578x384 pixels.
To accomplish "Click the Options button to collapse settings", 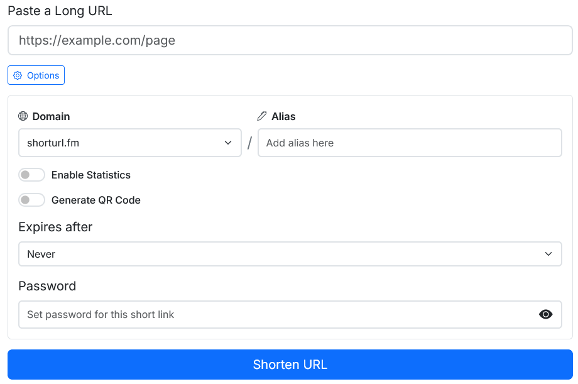I will click(36, 75).
